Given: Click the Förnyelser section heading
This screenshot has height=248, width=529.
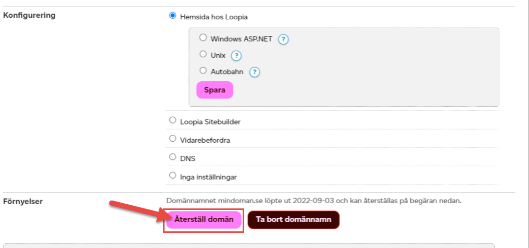Looking at the screenshot, I should click(x=23, y=202).
